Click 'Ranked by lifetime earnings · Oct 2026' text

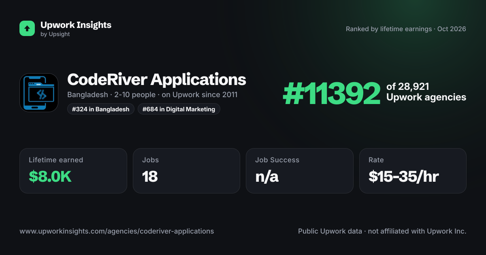[406, 29]
